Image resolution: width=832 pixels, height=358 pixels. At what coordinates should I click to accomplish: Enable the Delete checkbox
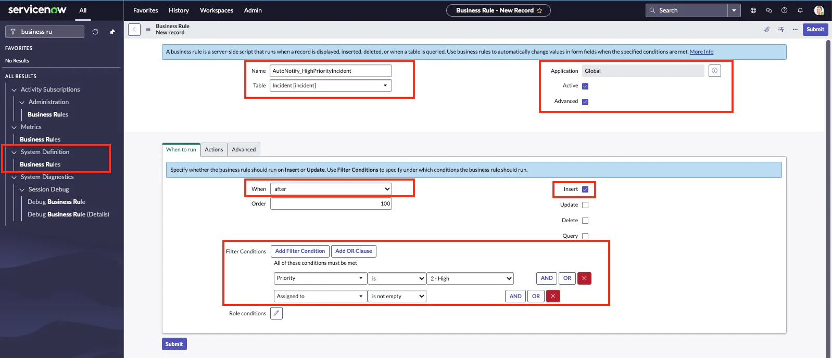(585, 221)
